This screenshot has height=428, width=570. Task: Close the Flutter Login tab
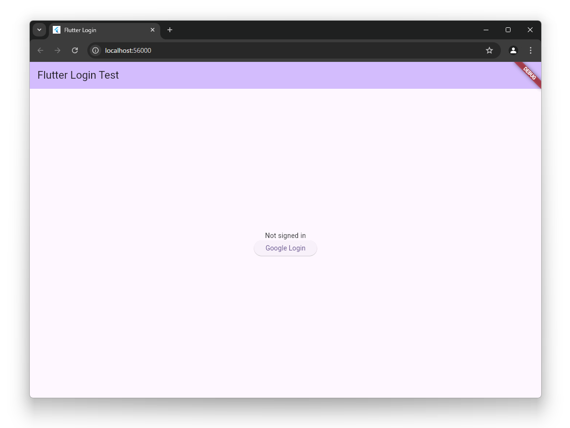[x=152, y=30]
